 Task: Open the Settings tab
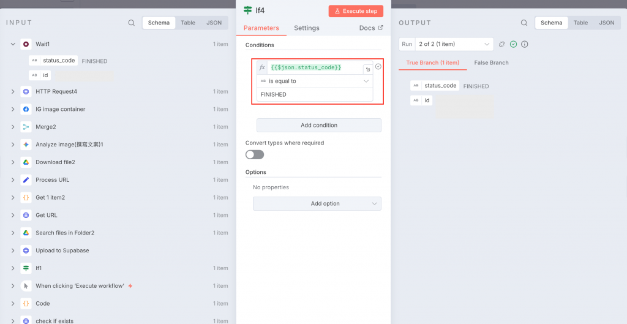coord(306,28)
